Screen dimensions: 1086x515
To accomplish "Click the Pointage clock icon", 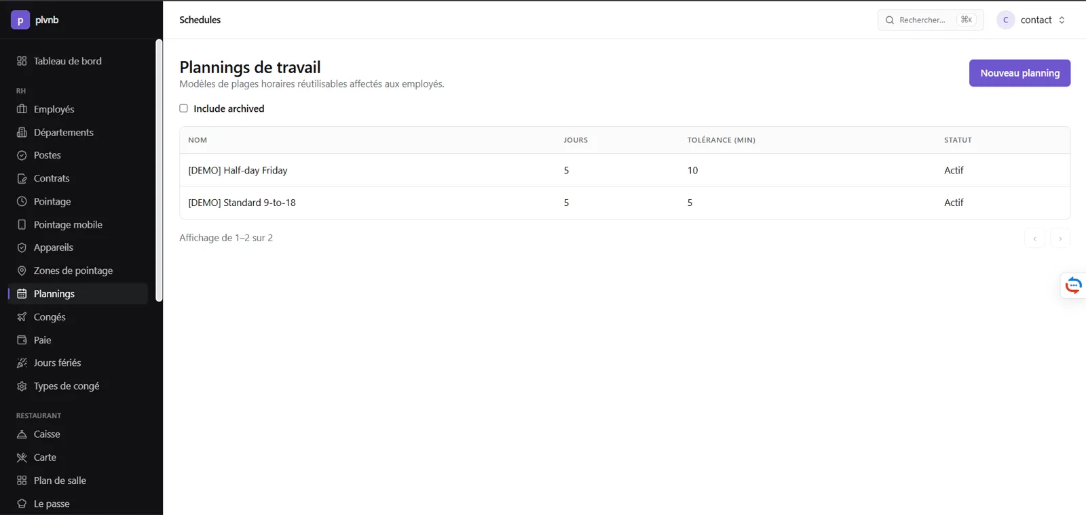I will (x=22, y=201).
